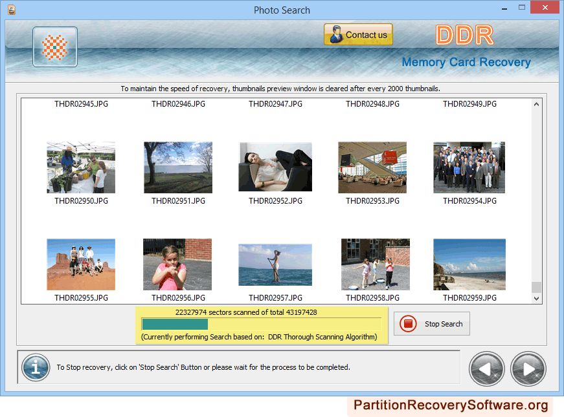Select thumbnail THDR02953.JPG lobby photo
Viewport: 564px width, 417px height.
pyautogui.click(x=372, y=167)
